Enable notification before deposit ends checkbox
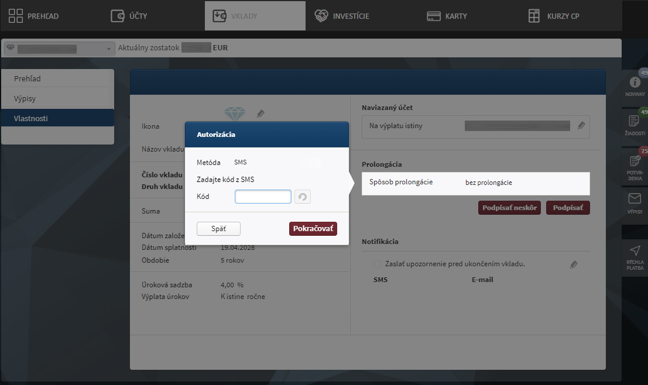This screenshot has width=648, height=385. tap(378, 264)
